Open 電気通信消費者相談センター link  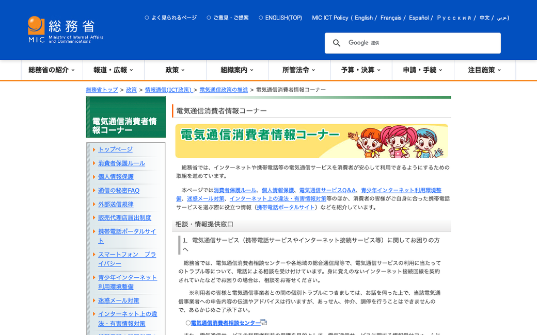click(226, 323)
